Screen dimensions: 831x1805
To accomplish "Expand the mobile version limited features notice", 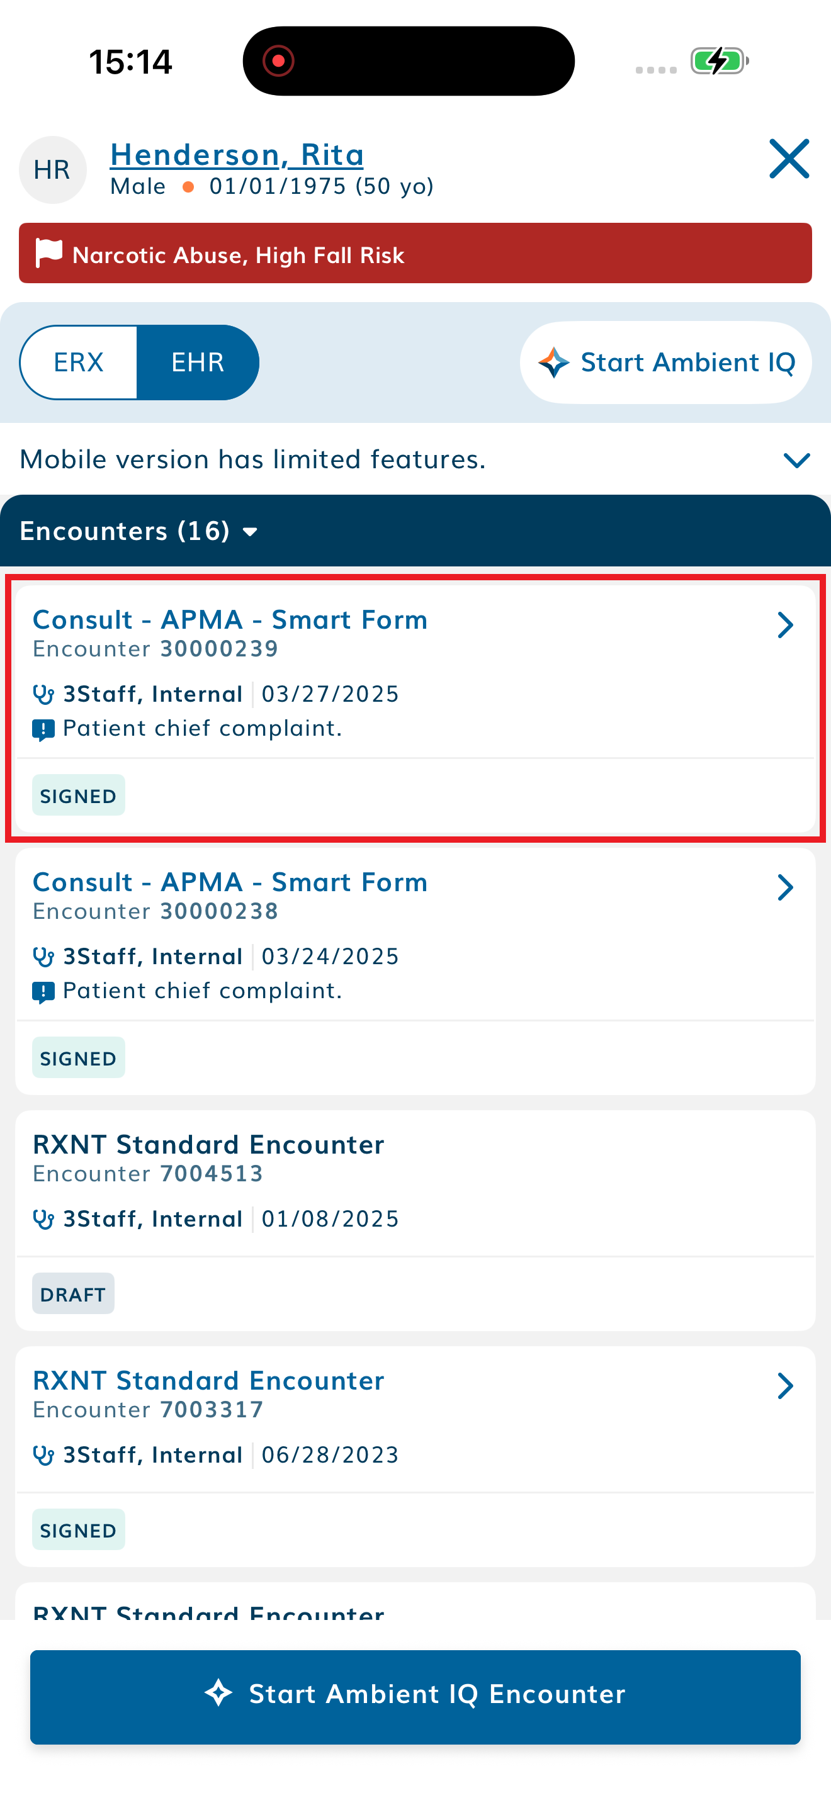I will click(x=796, y=459).
